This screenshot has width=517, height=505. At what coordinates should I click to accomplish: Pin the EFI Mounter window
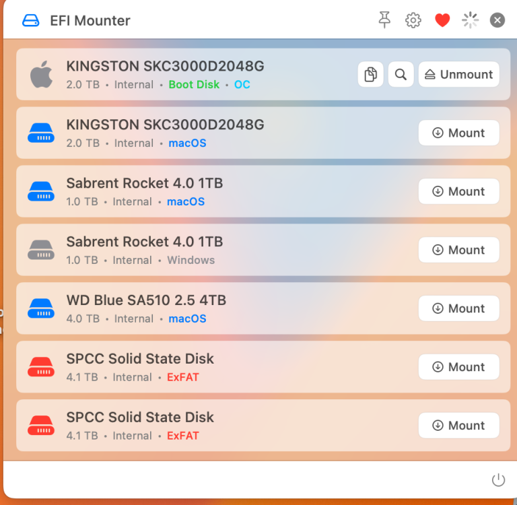click(x=384, y=20)
